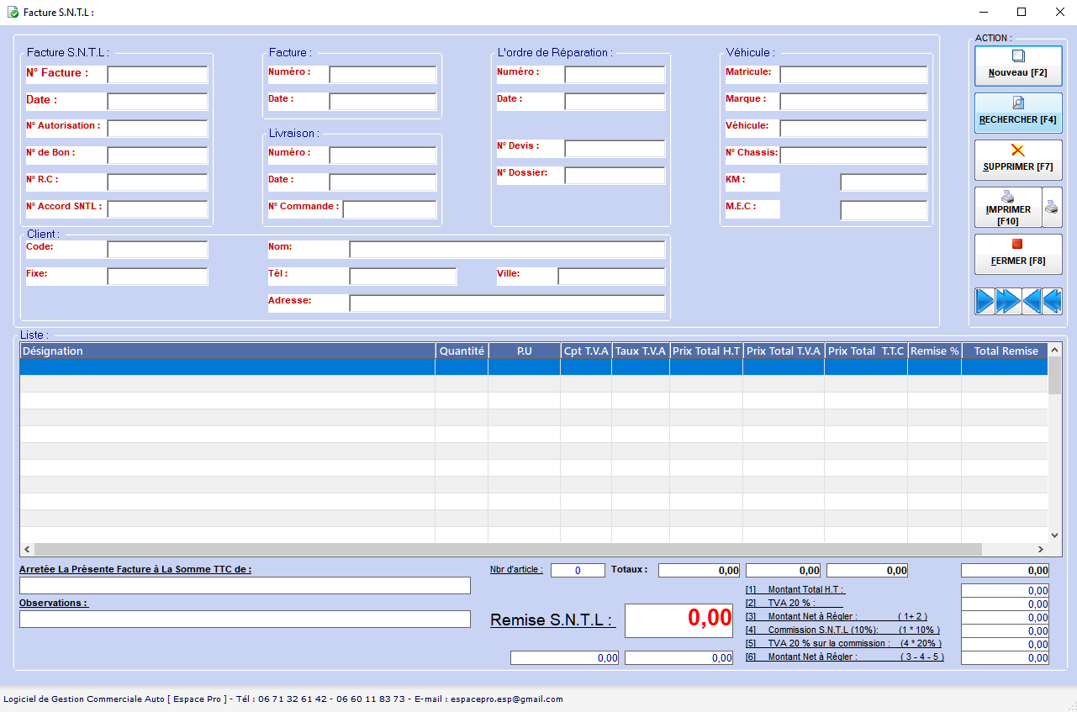
Task: Click the N° Autorisation field
Action: (x=157, y=129)
